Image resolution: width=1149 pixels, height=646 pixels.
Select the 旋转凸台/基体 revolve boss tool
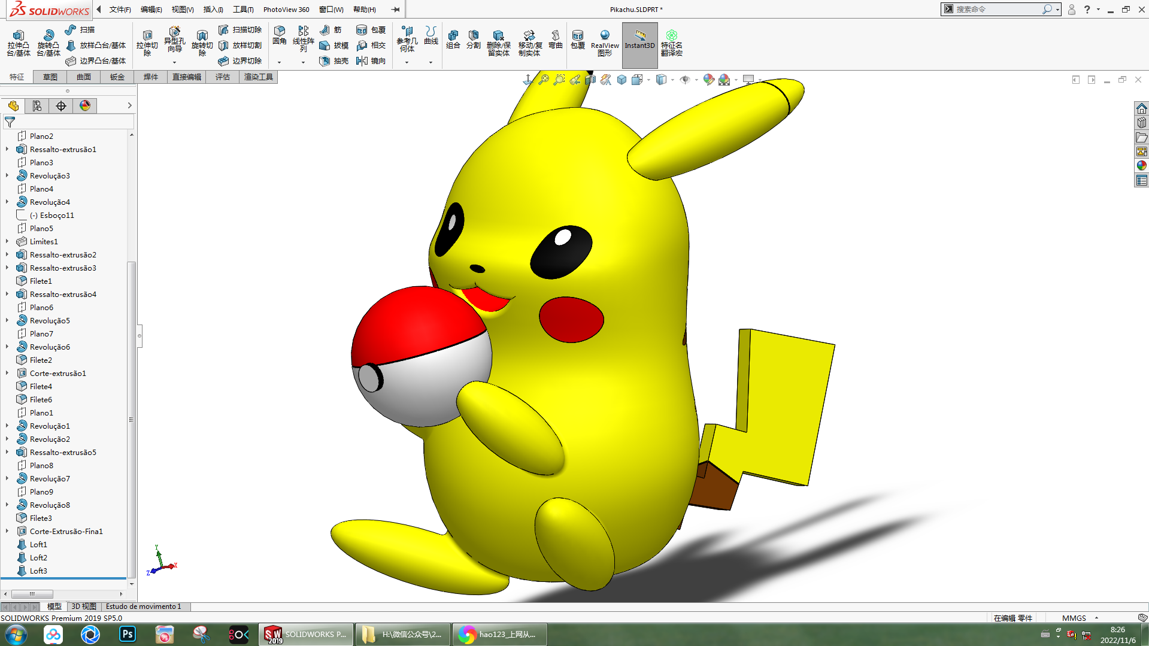pyautogui.click(x=48, y=43)
